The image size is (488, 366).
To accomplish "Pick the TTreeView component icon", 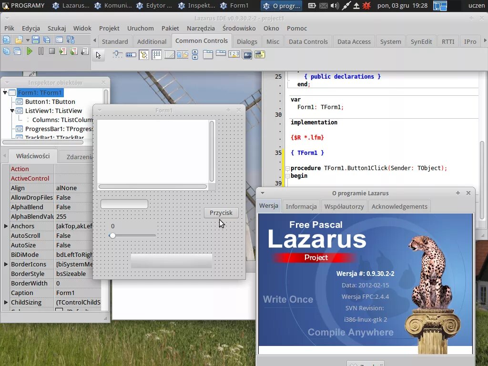I will (x=144, y=55).
